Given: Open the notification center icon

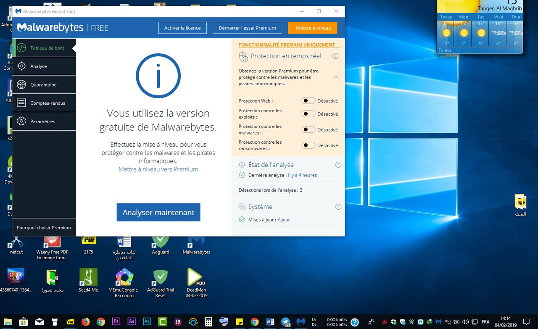Looking at the screenshot, I should coord(527,322).
